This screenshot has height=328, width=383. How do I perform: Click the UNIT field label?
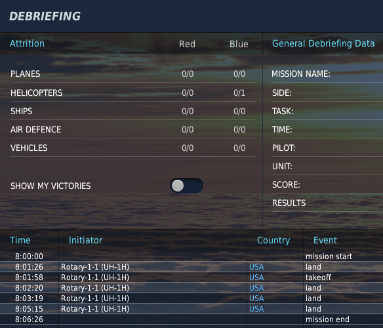282,167
